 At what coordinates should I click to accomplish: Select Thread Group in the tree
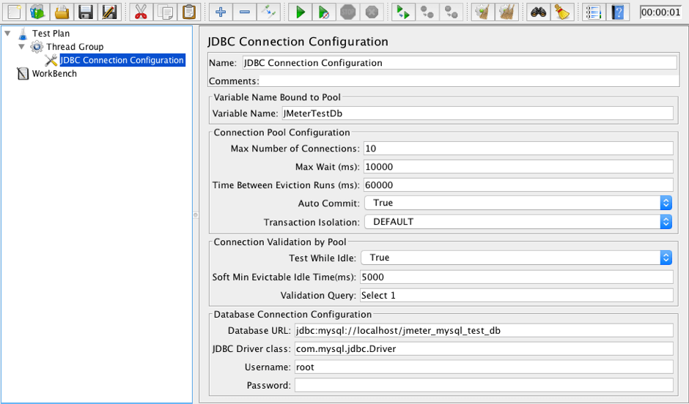tap(75, 47)
